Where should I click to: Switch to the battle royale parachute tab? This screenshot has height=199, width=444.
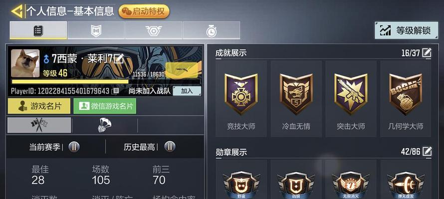coord(104,125)
